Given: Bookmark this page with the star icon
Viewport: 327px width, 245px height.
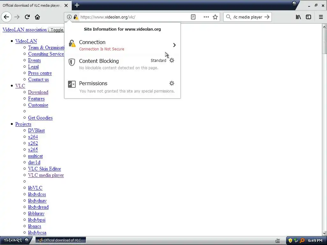Looking at the screenshot, I should (x=215, y=17).
